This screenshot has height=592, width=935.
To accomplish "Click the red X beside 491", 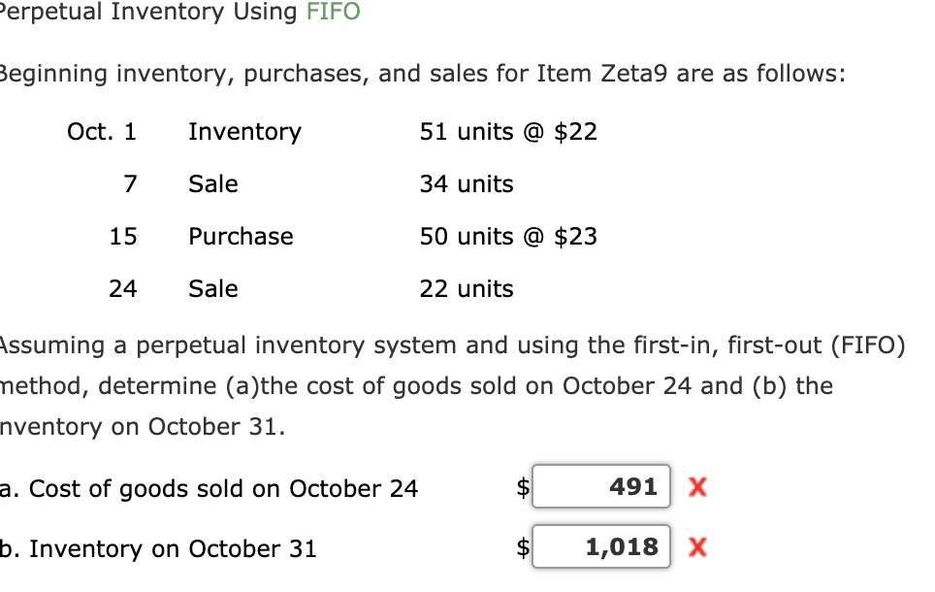I will click(697, 488).
